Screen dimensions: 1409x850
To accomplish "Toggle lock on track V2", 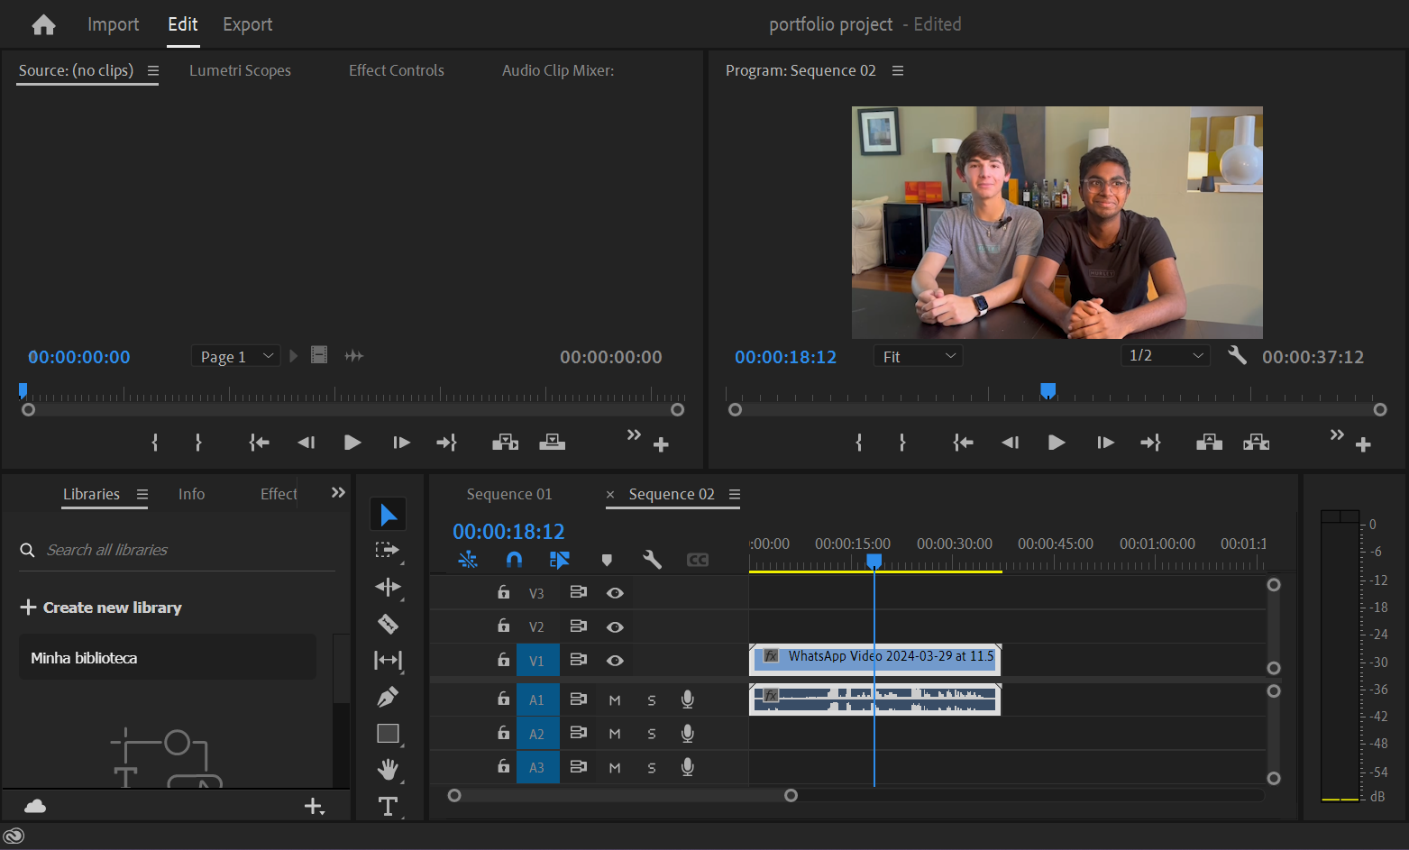I will click(503, 626).
